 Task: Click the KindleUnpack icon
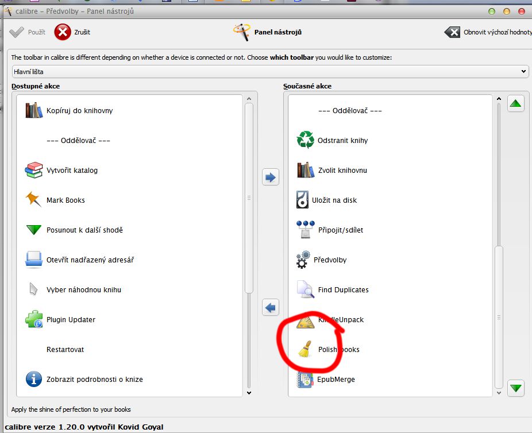pos(306,322)
